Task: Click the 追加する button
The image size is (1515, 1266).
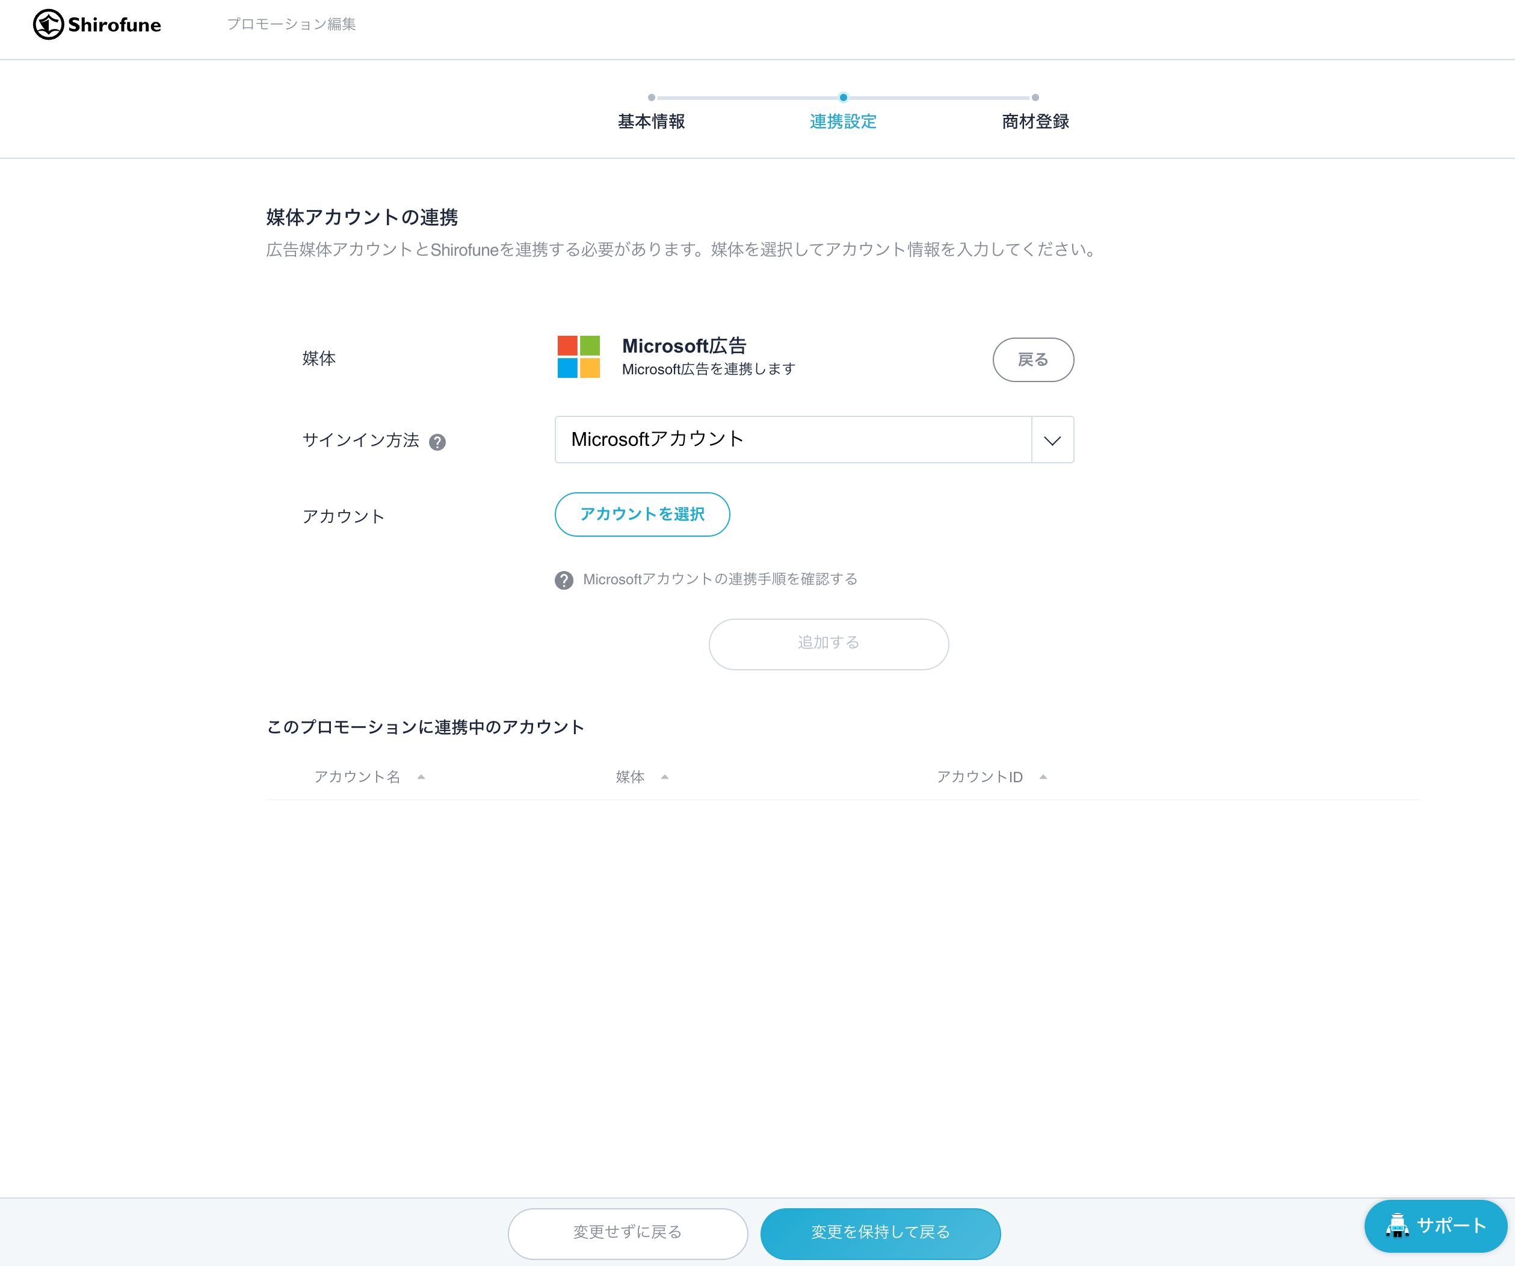Action: tap(828, 643)
